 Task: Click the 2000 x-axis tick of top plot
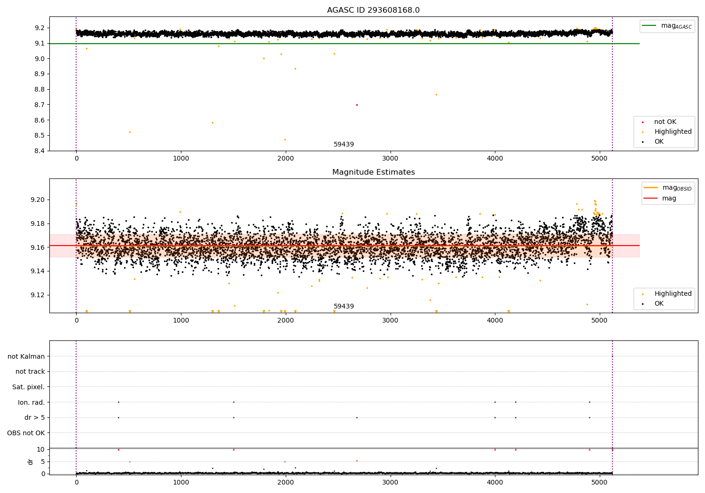click(286, 159)
